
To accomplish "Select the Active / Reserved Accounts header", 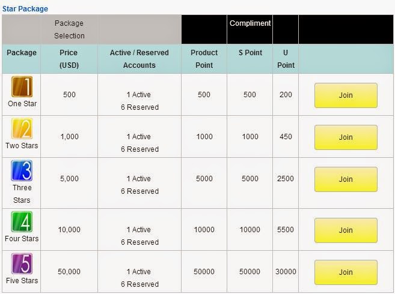I will pyautogui.click(x=139, y=59).
